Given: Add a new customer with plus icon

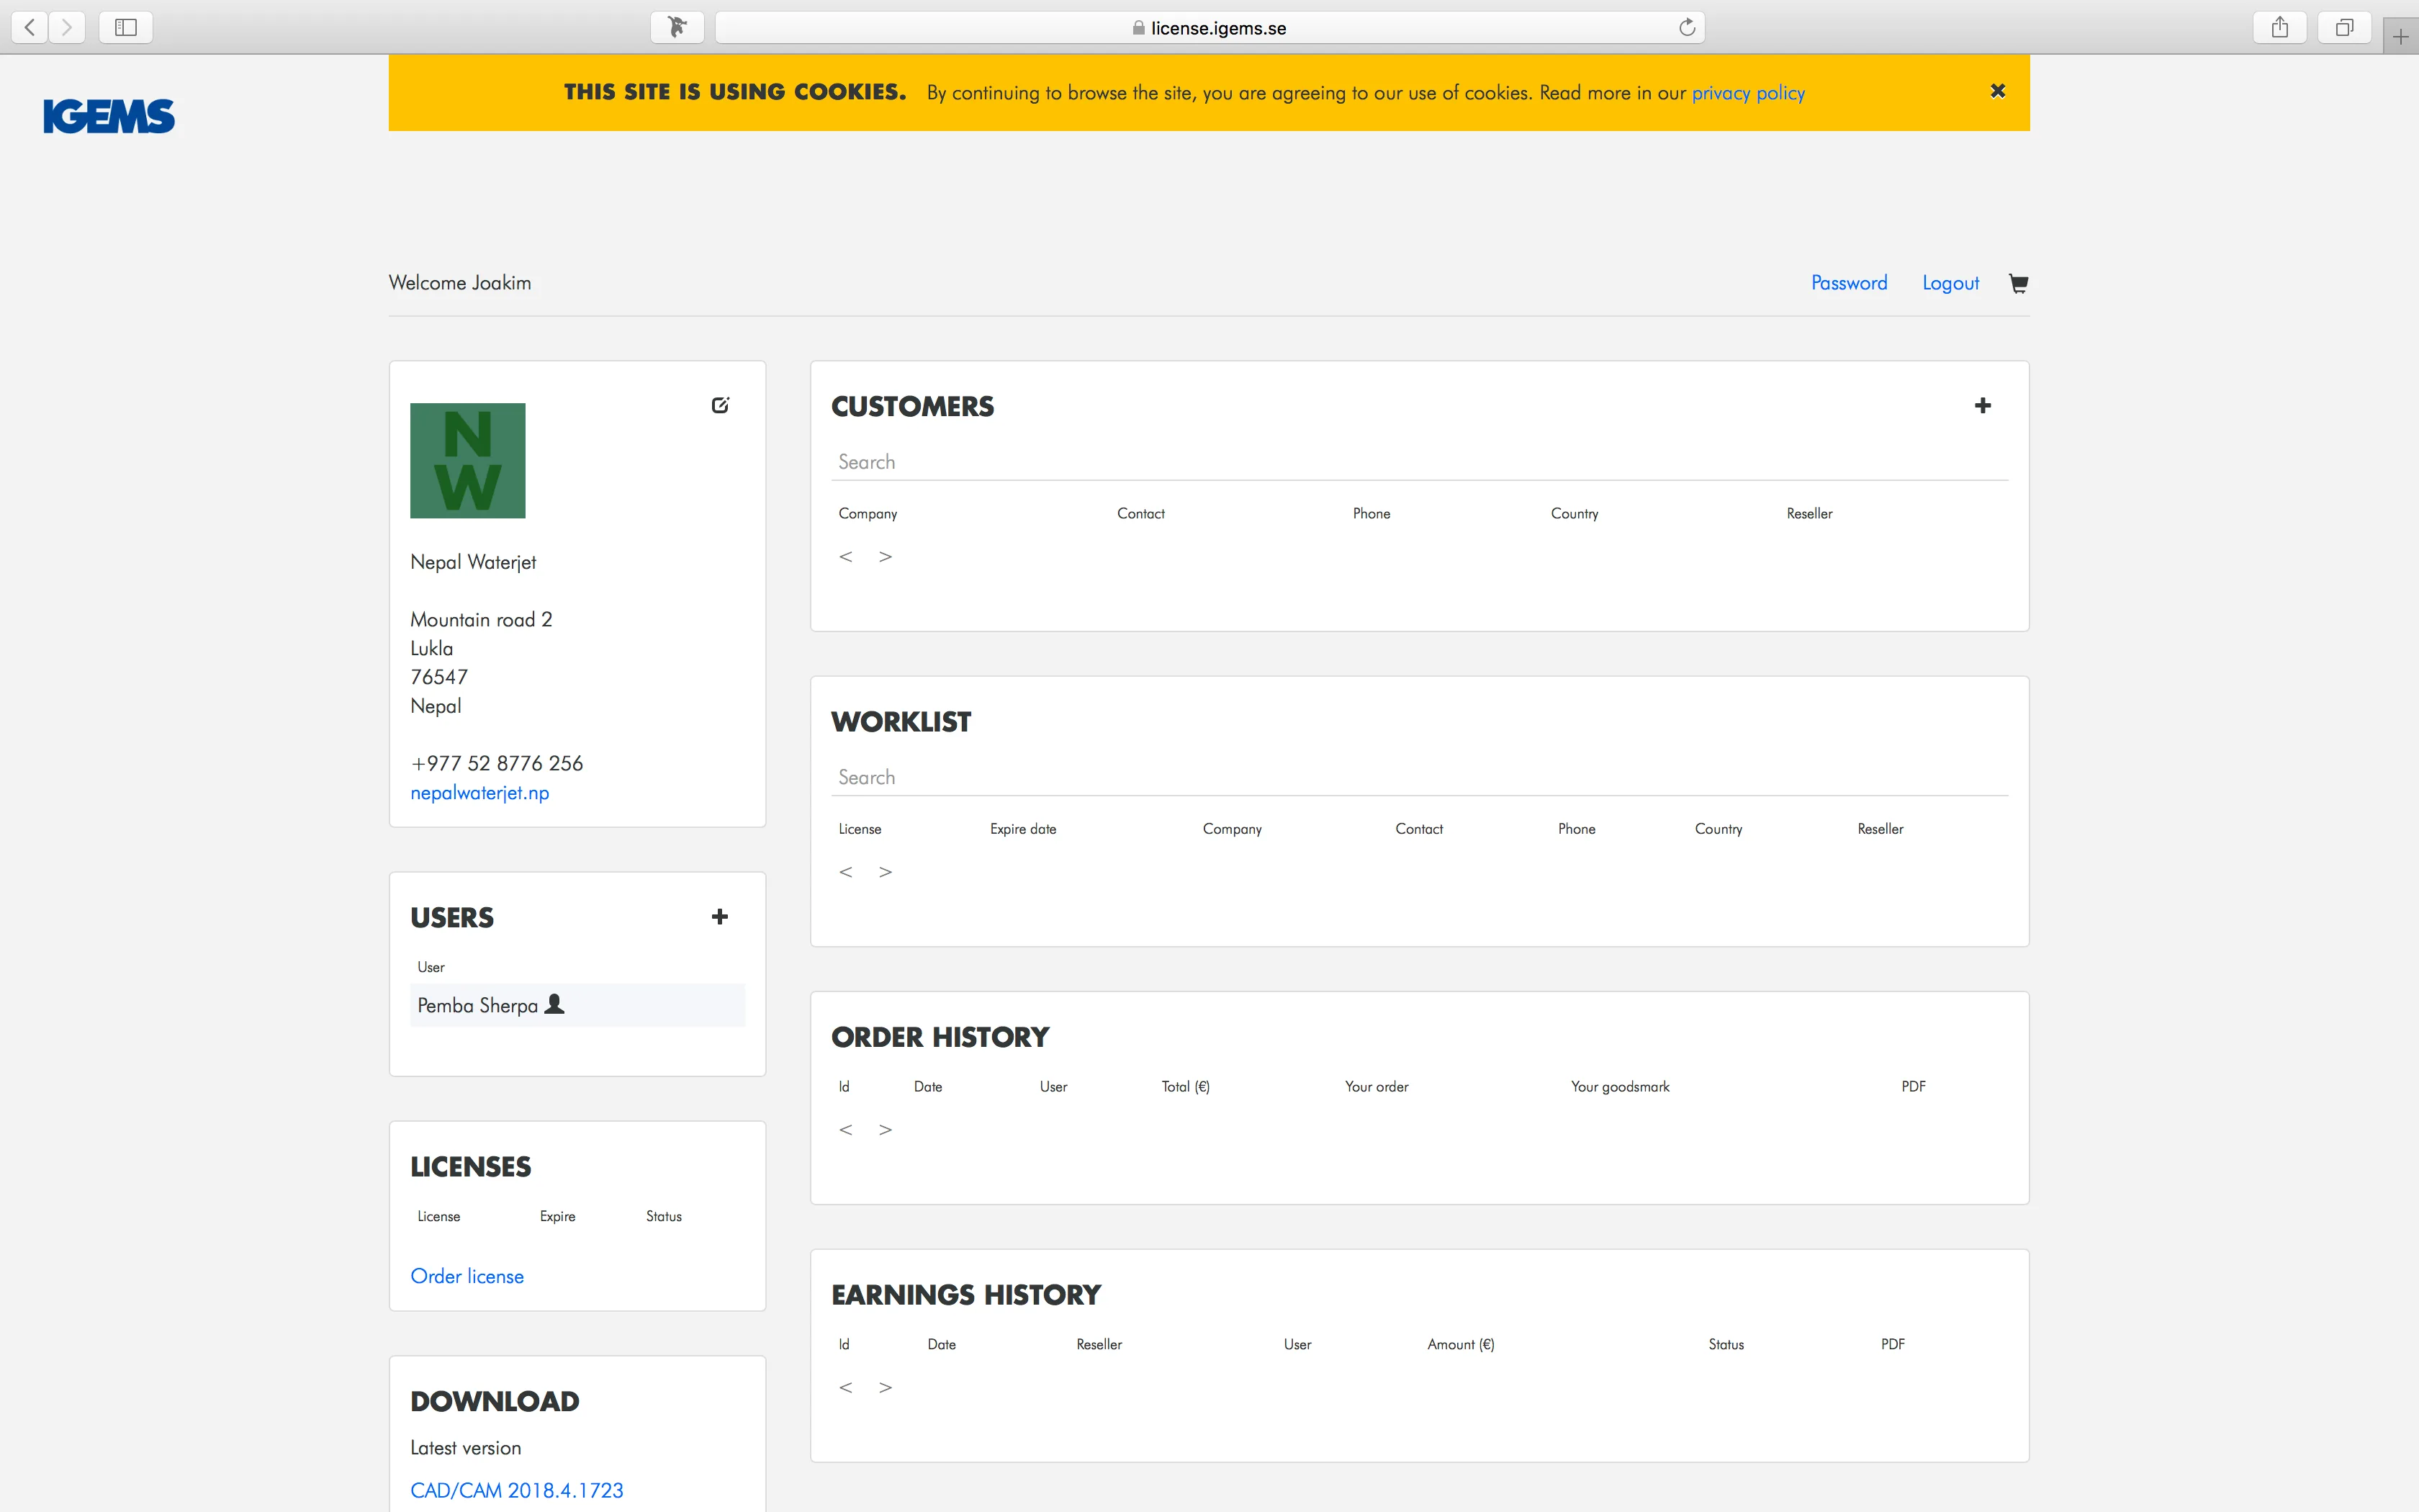Looking at the screenshot, I should (x=1982, y=405).
